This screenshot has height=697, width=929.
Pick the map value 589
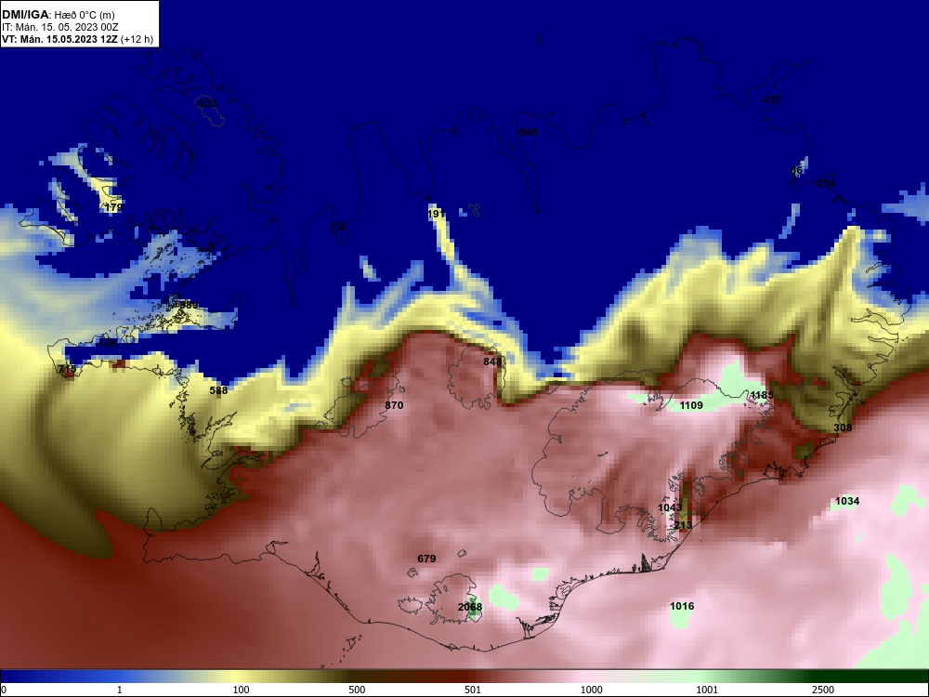(x=189, y=305)
